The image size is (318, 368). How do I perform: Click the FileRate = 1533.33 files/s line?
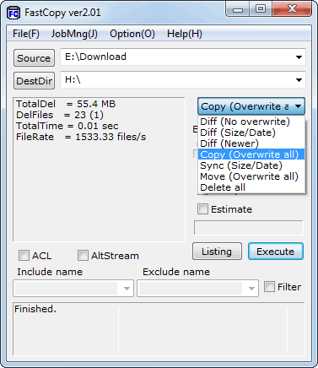pos(81,137)
